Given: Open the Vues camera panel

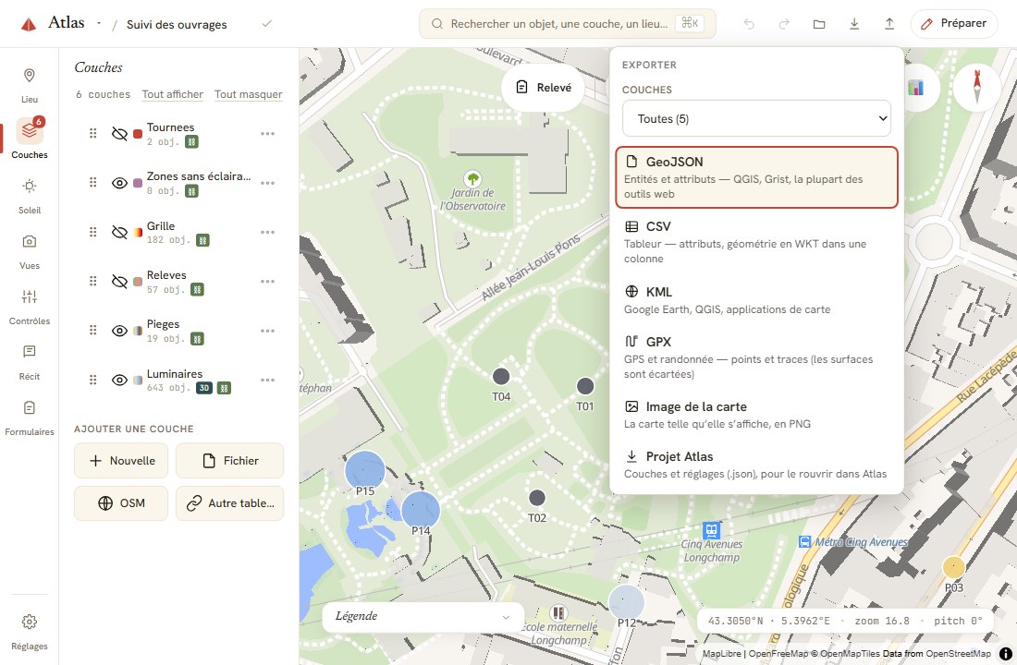Looking at the screenshot, I should click(30, 251).
